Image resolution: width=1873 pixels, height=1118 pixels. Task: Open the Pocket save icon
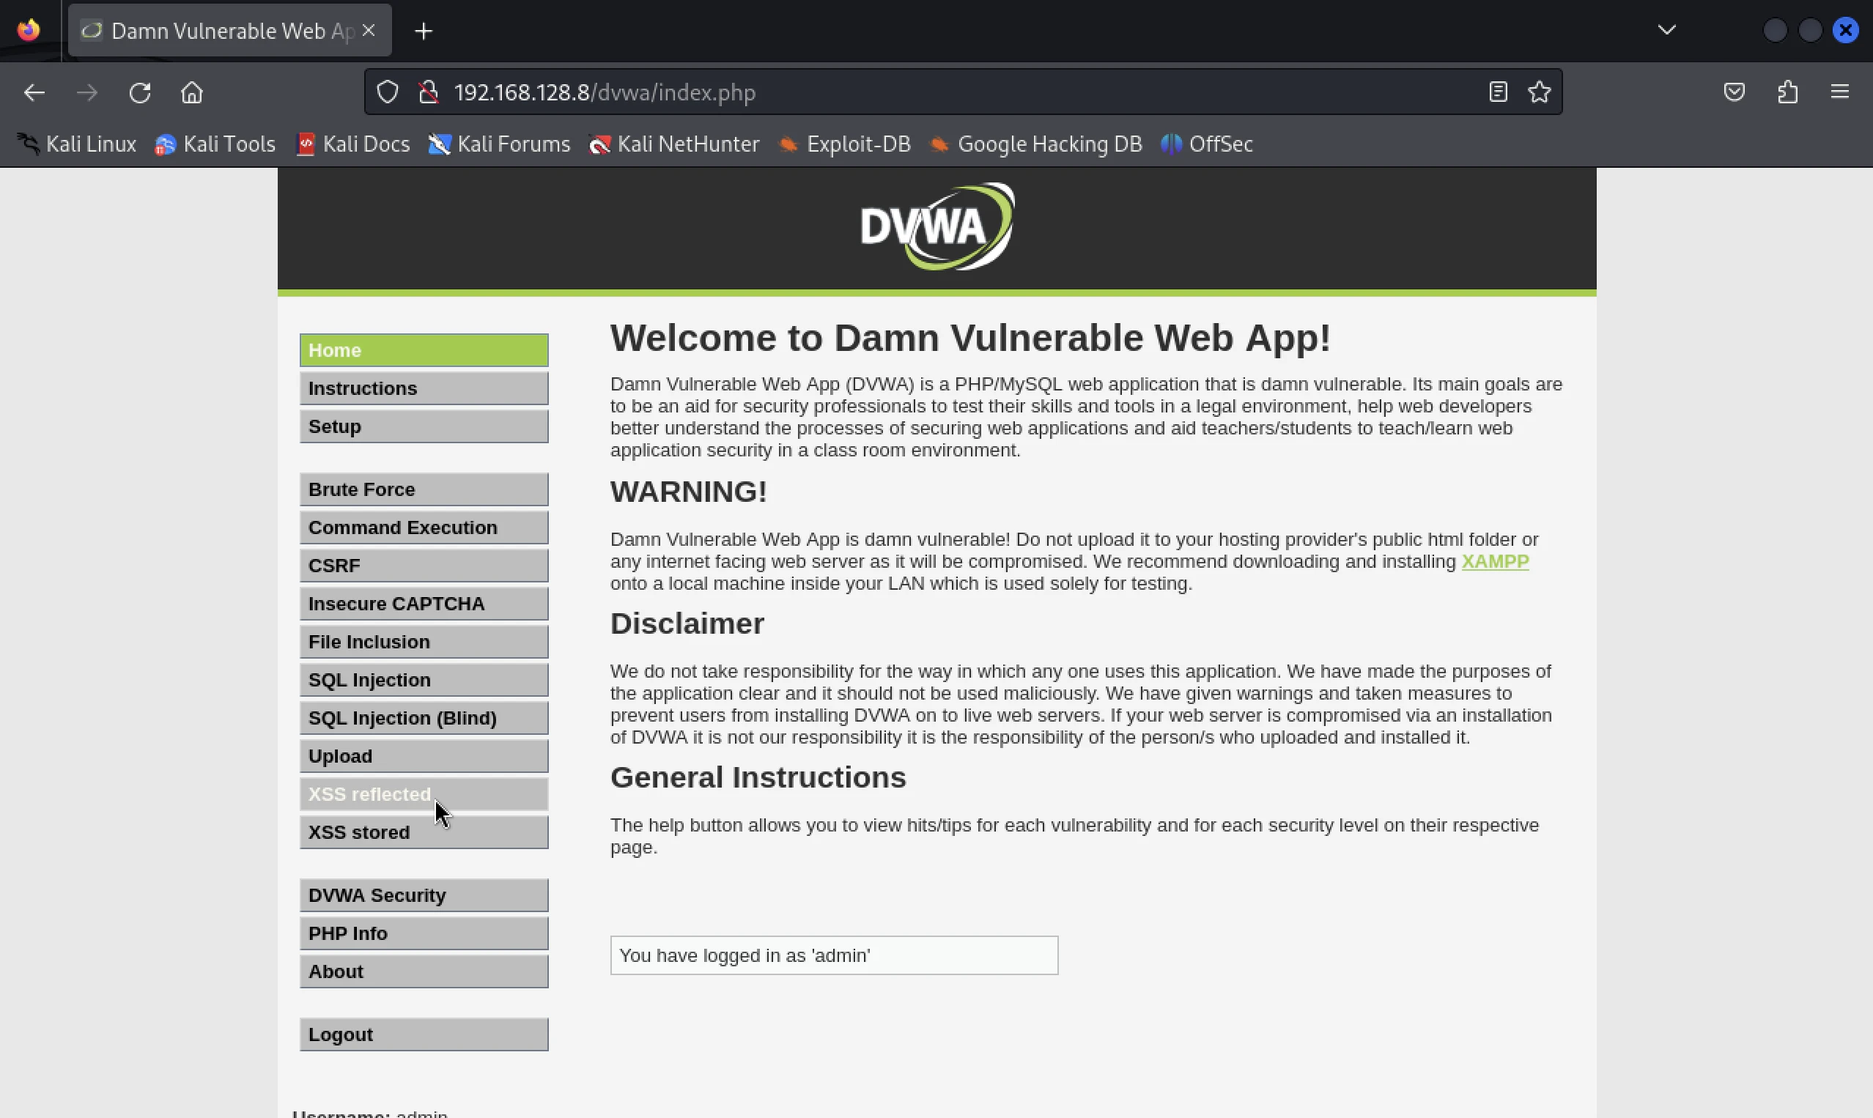click(1735, 92)
